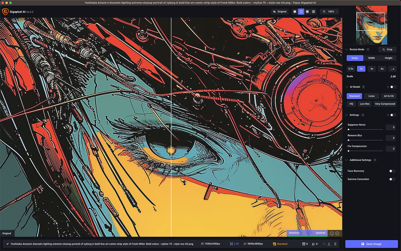This screenshot has width=401, height=251.
Task: Switch resize mode to Height
Action: 388,58
